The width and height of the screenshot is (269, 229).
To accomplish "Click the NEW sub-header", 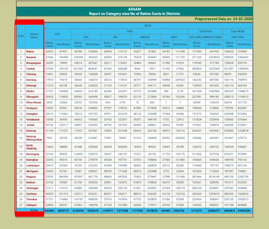I will [174, 37].
